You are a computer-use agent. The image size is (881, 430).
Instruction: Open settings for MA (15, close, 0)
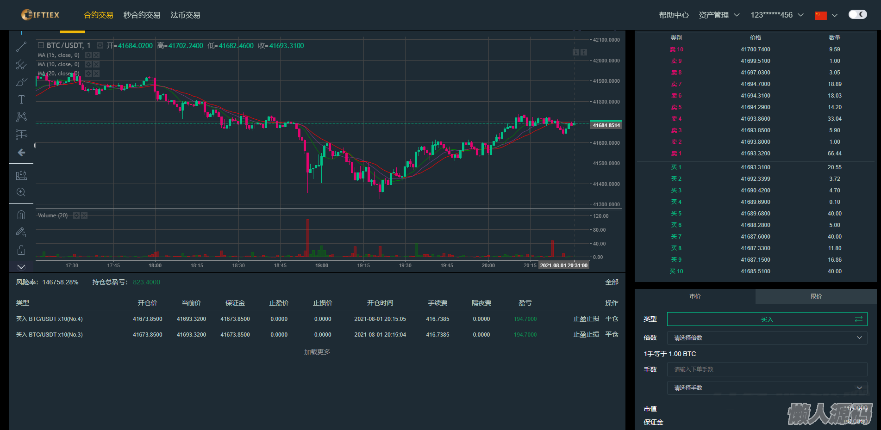[x=88, y=55]
